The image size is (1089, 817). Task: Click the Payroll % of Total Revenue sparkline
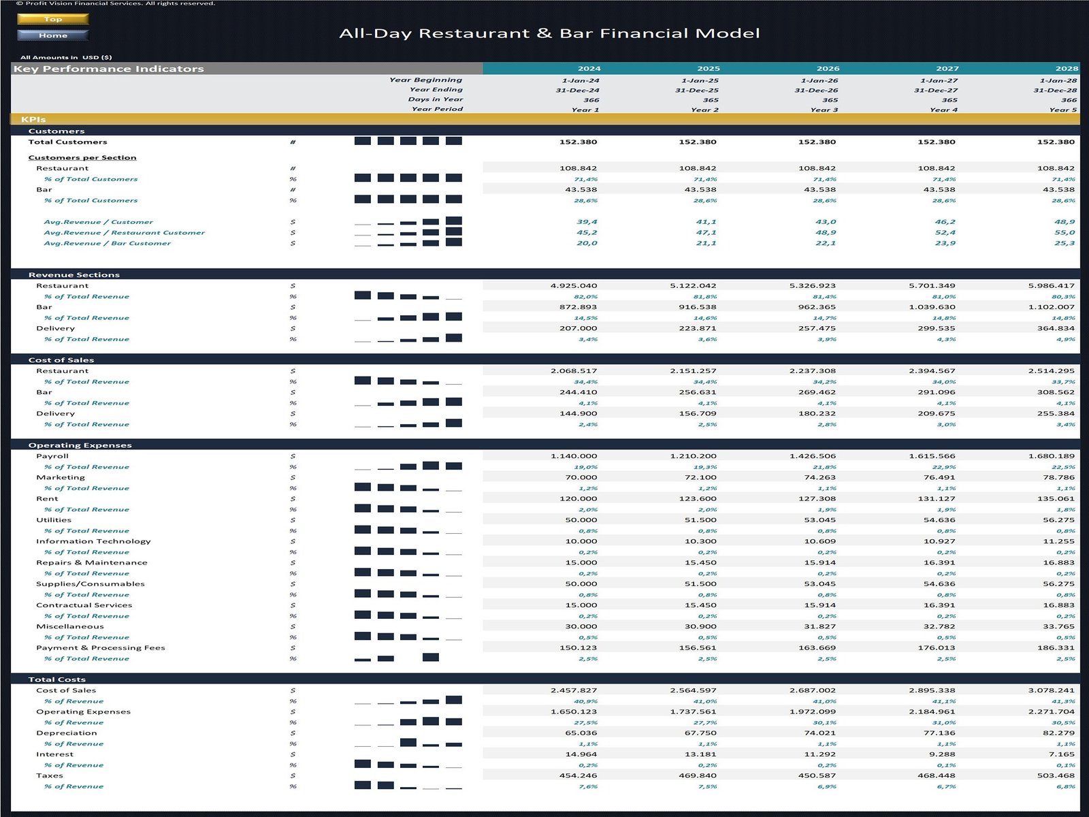point(408,466)
